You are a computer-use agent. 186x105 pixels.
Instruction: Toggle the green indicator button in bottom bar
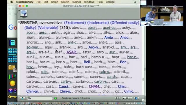(x=56, y=98)
